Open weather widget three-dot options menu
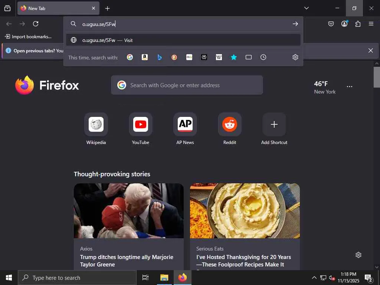380x285 pixels. [x=350, y=86]
